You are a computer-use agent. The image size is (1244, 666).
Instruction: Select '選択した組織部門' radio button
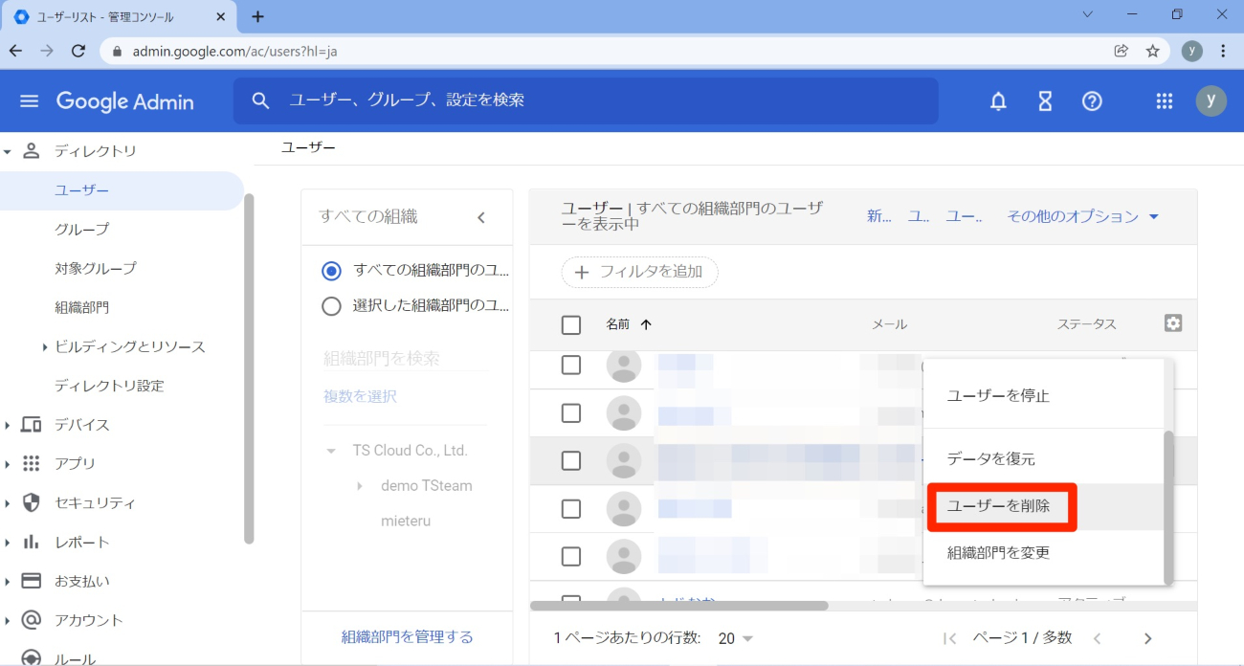click(x=331, y=306)
